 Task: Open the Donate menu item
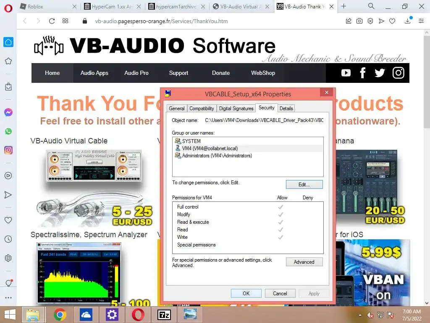pyautogui.click(x=221, y=73)
